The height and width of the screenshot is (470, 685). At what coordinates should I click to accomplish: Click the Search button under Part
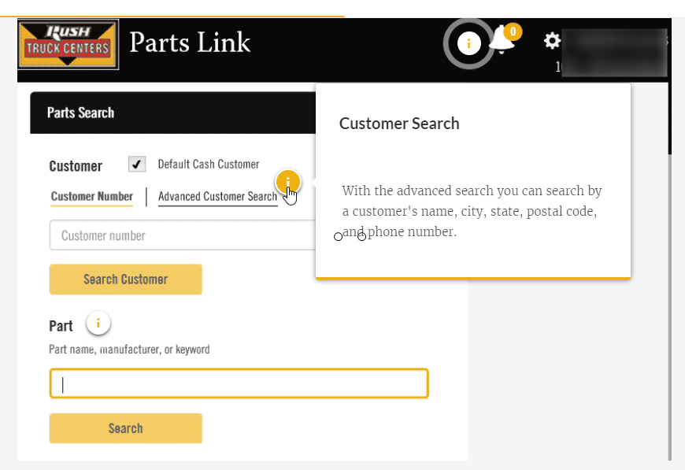tap(126, 428)
